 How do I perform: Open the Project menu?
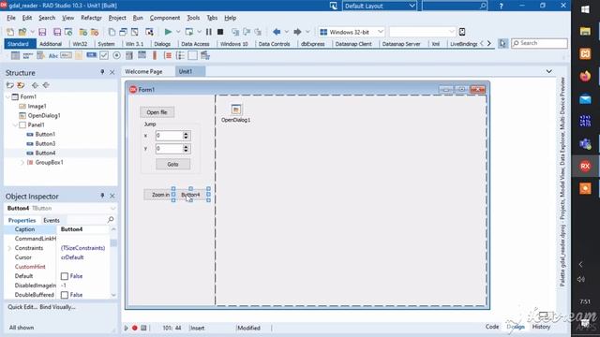(117, 18)
